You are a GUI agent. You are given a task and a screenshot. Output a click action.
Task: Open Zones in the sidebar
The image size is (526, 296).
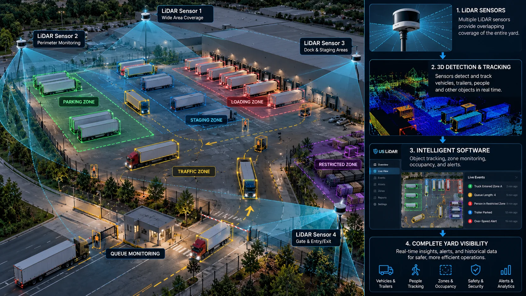point(385,191)
